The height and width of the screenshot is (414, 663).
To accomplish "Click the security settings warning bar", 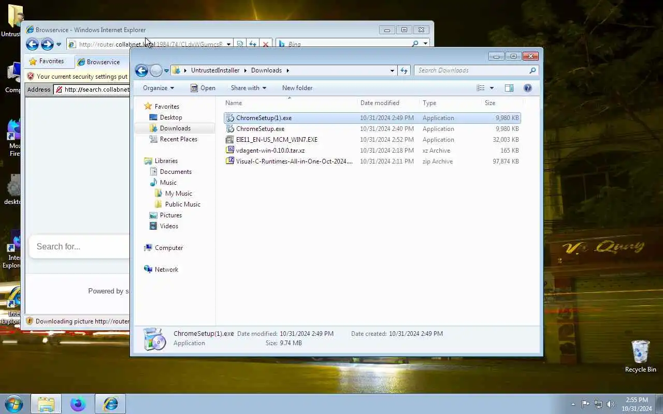I will click(78, 77).
